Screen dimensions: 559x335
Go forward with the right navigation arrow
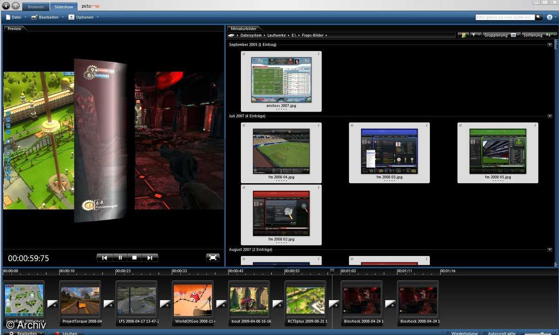(x=16, y=6)
